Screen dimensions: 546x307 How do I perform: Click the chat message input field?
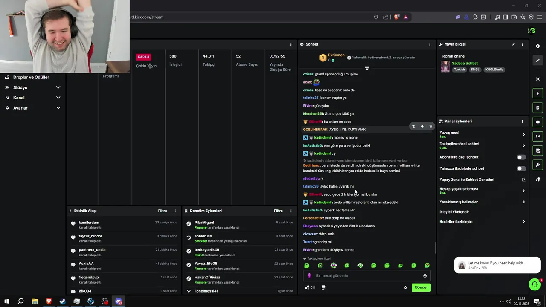pyautogui.click(x=366, y=276)
